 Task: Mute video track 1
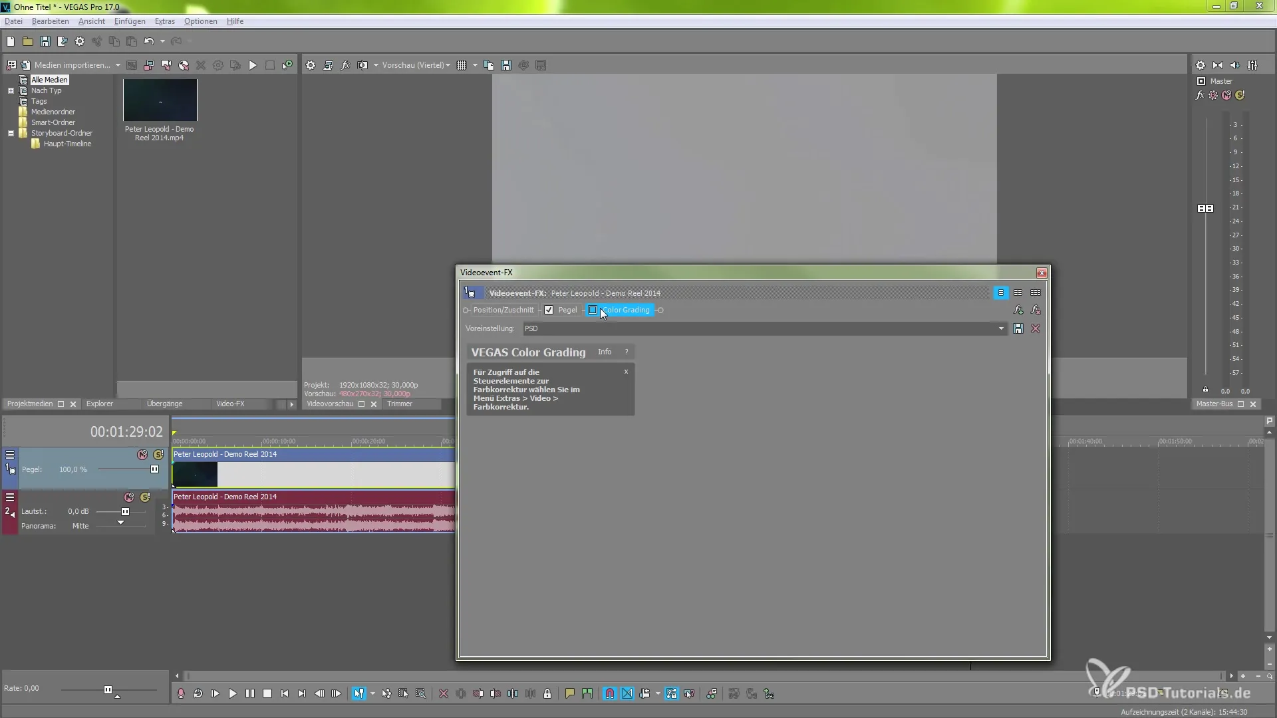tap(142, 455)
